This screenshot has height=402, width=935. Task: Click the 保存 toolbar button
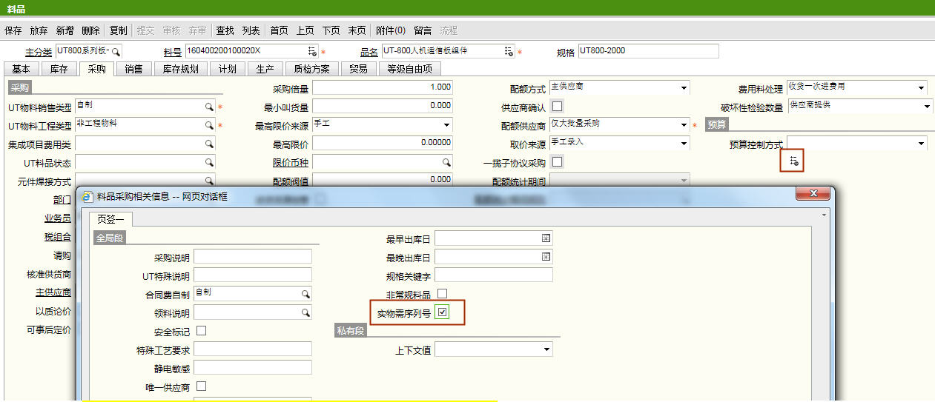[13, 30]
